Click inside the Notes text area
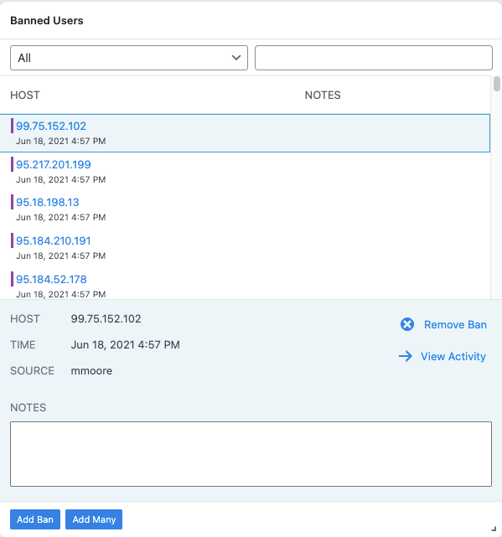 tap(251, 454)
